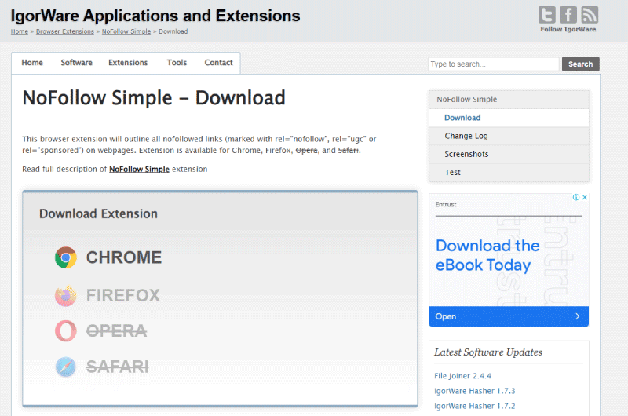
Task: Click Latest Software Updates heading
Action: point(488,352)
